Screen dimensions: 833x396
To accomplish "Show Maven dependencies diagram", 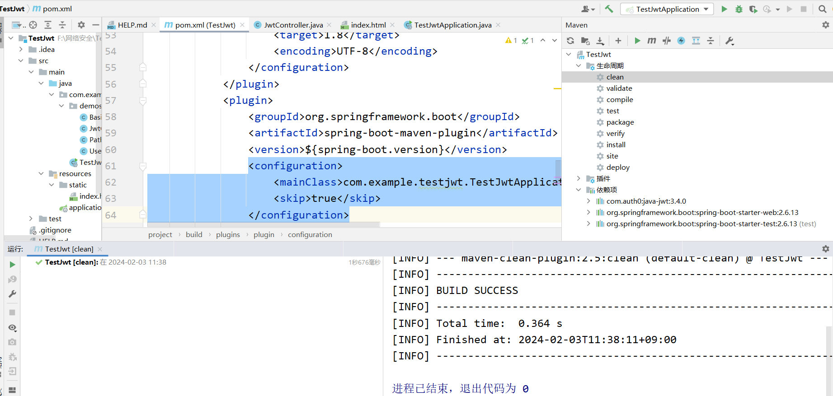I will (x=696, y=41).
